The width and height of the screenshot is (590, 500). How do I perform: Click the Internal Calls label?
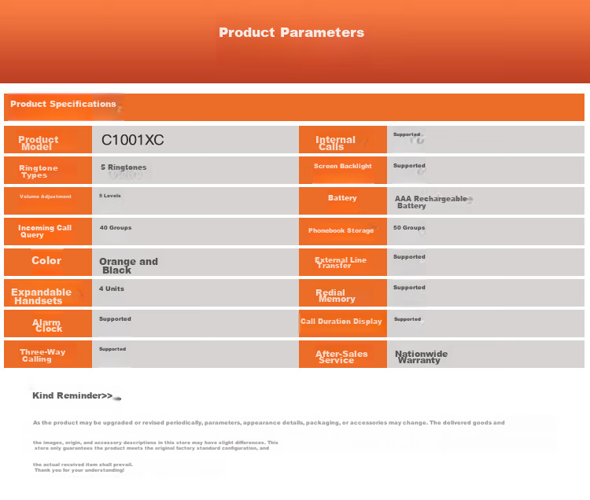pos(335,143)
